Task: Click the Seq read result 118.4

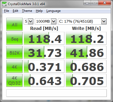Action: [44, 38]
